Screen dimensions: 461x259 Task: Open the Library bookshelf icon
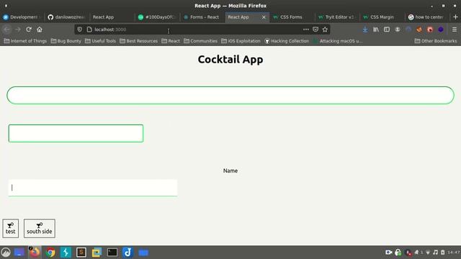point(376,29)
